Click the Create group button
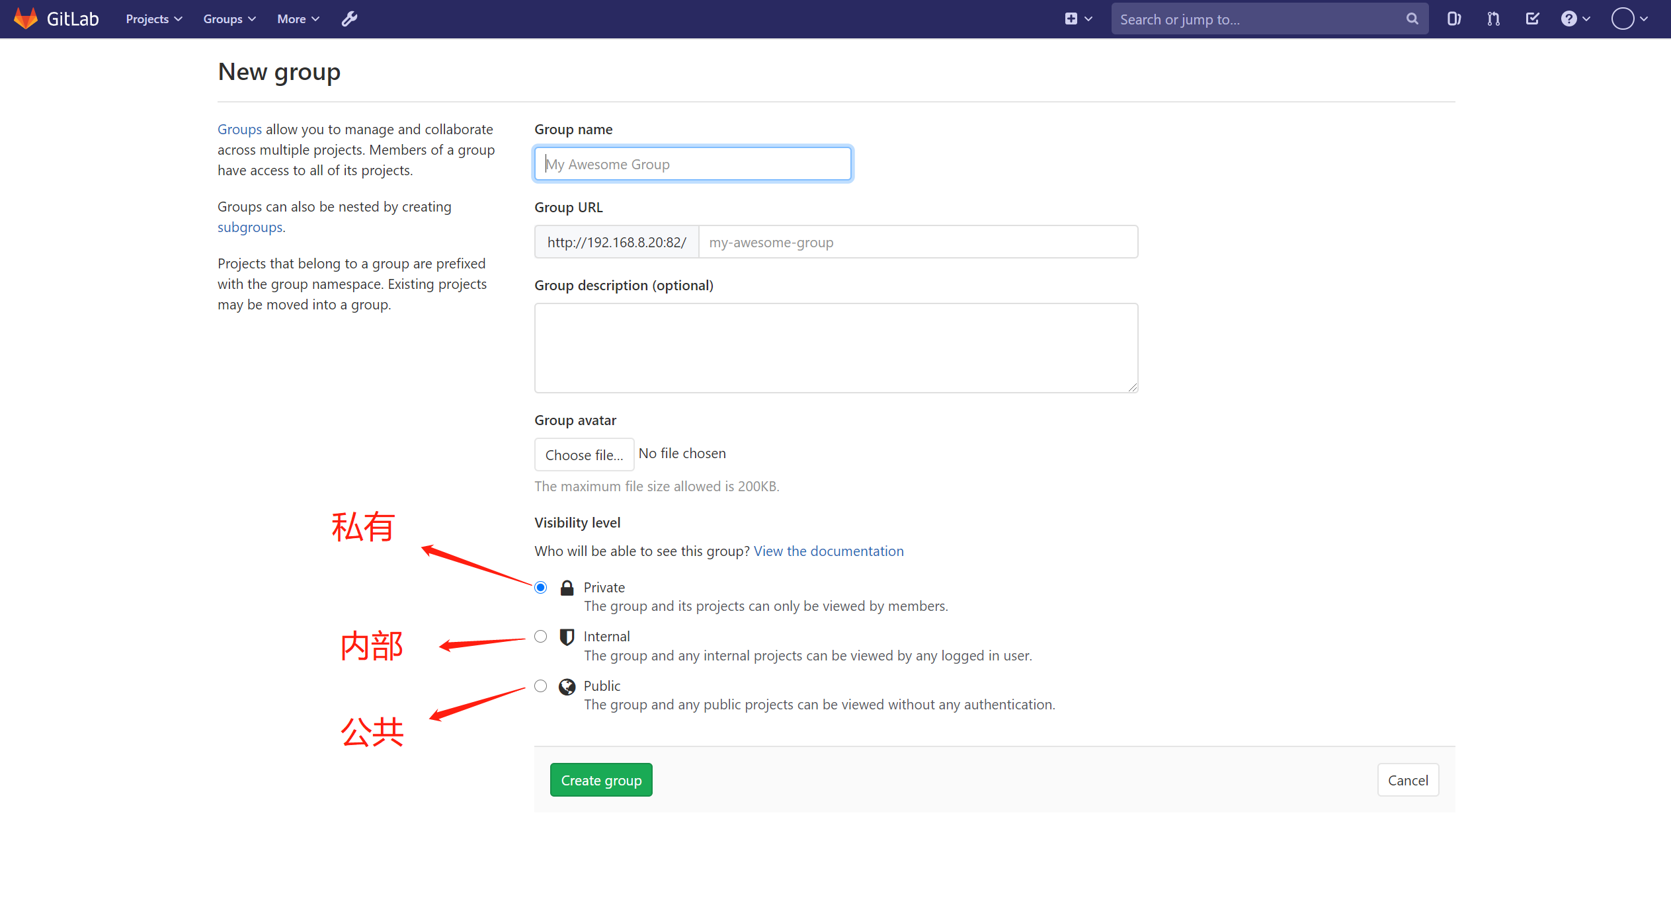The width and height of the screenshot is (1671, 911). 601,780
